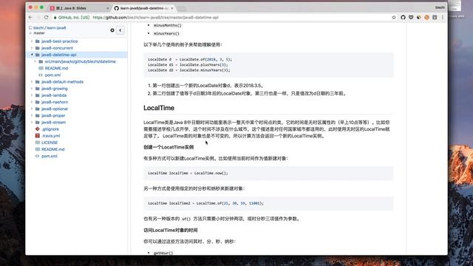Screen dimensions: 473x266
Task: Click the LocalTime section heading
Action: pos(159,108)
